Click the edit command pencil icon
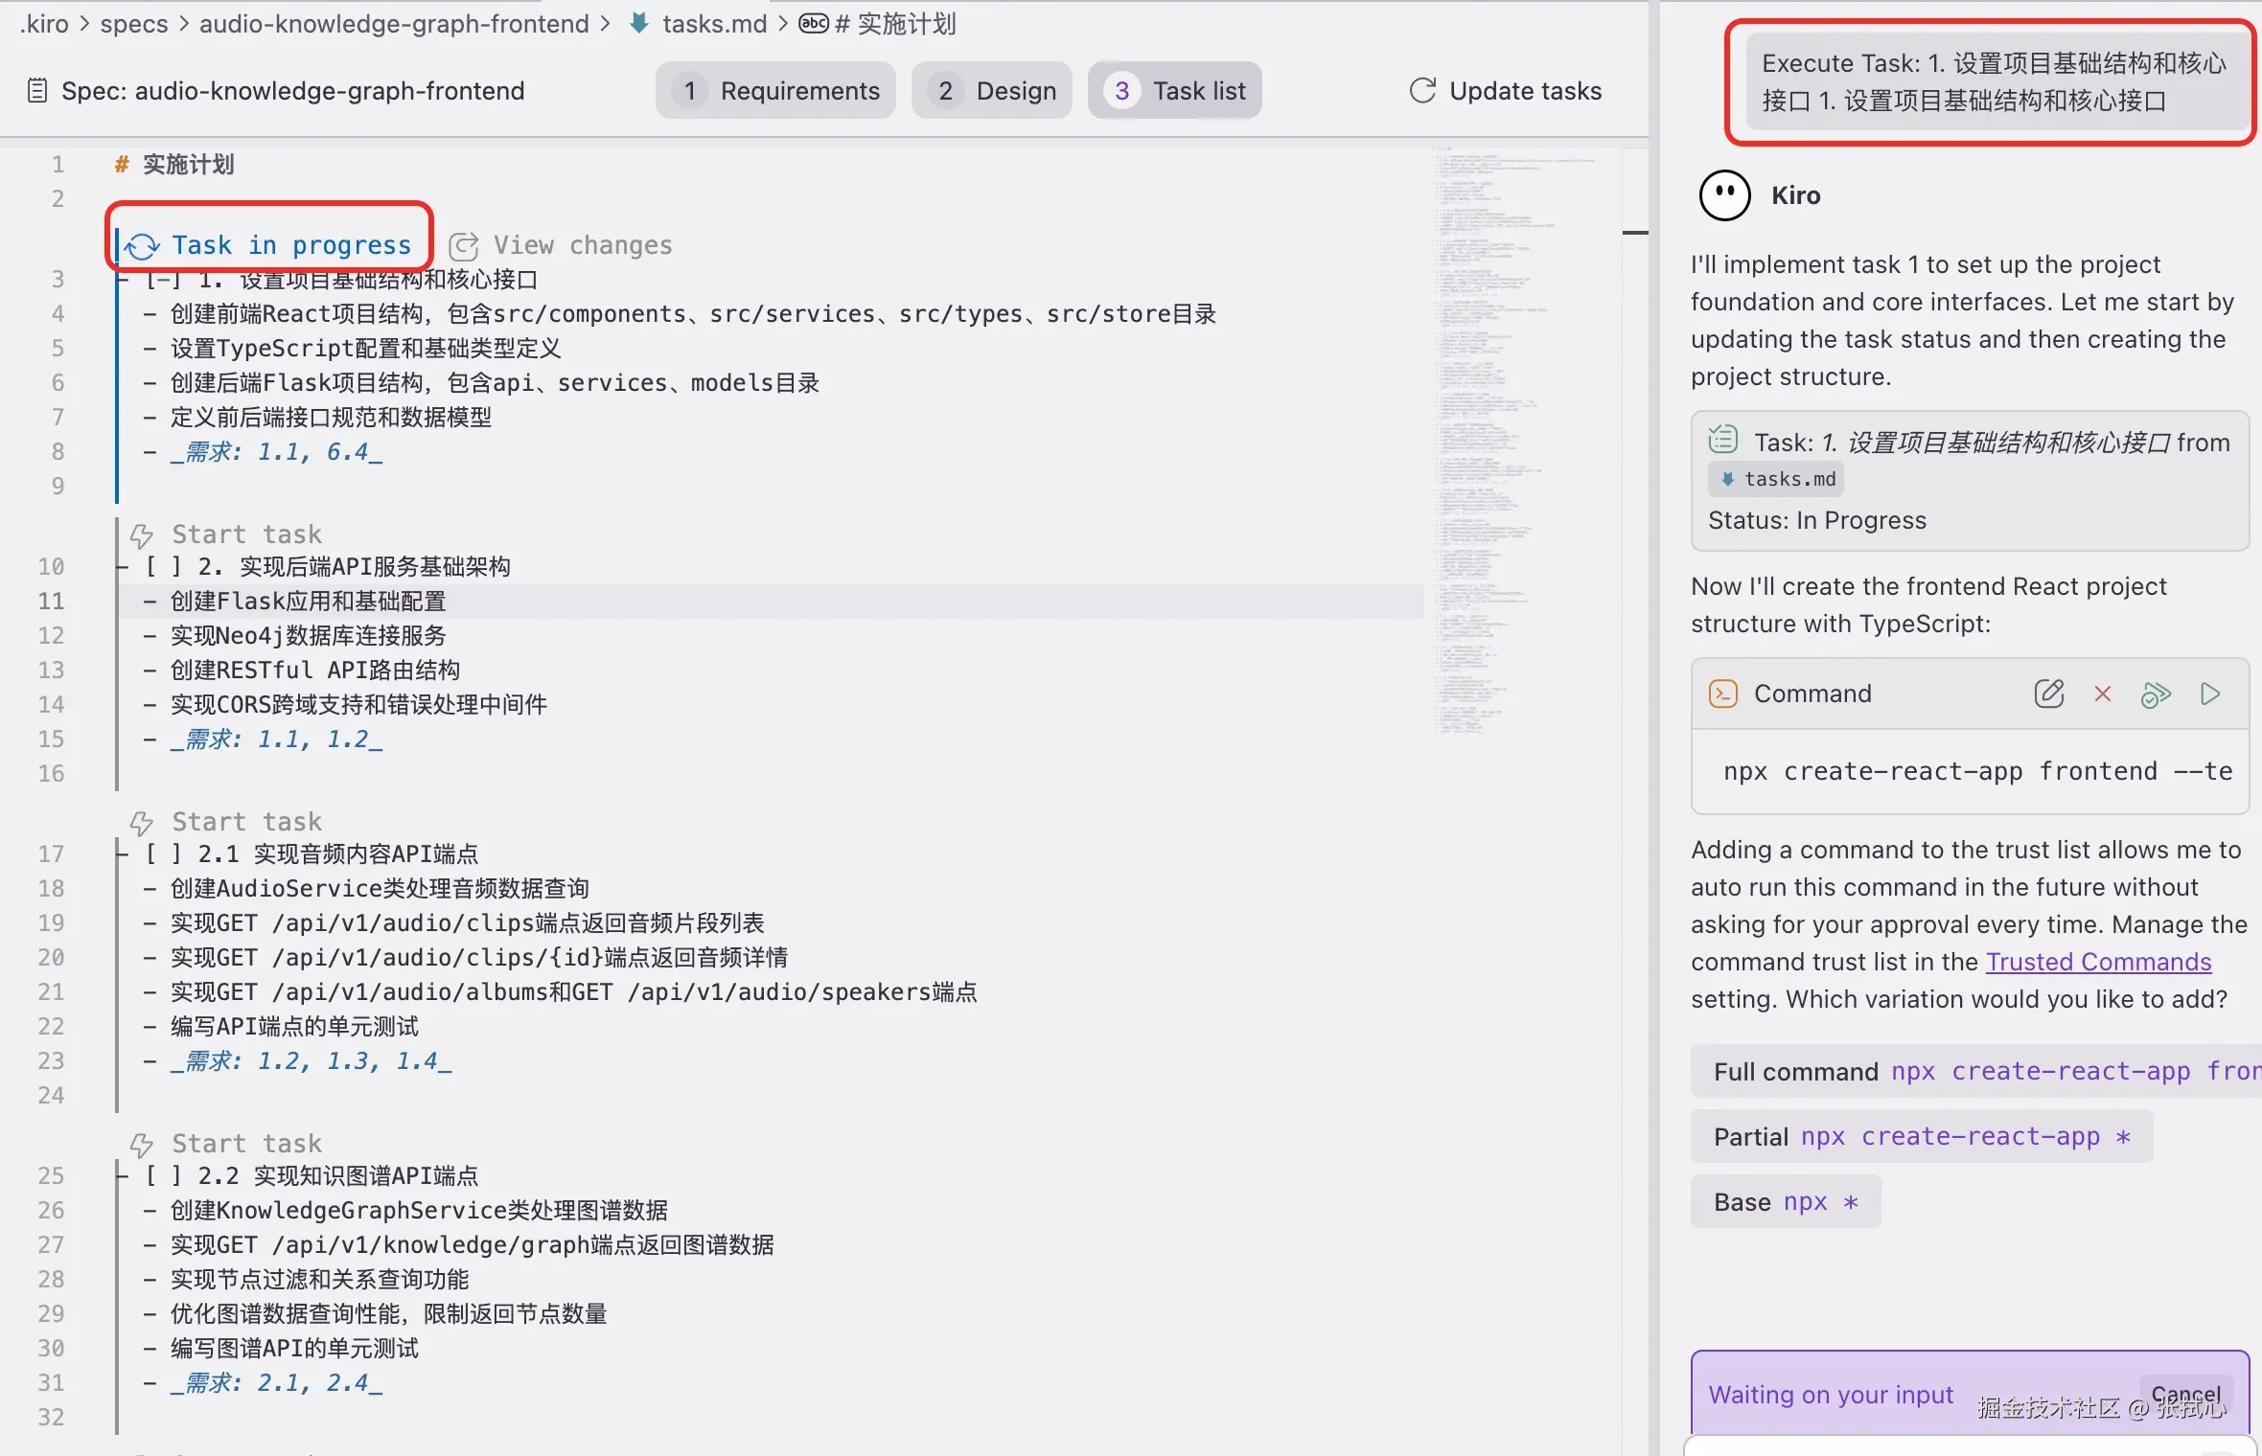The image size is (2262, 1456). 2048,694
